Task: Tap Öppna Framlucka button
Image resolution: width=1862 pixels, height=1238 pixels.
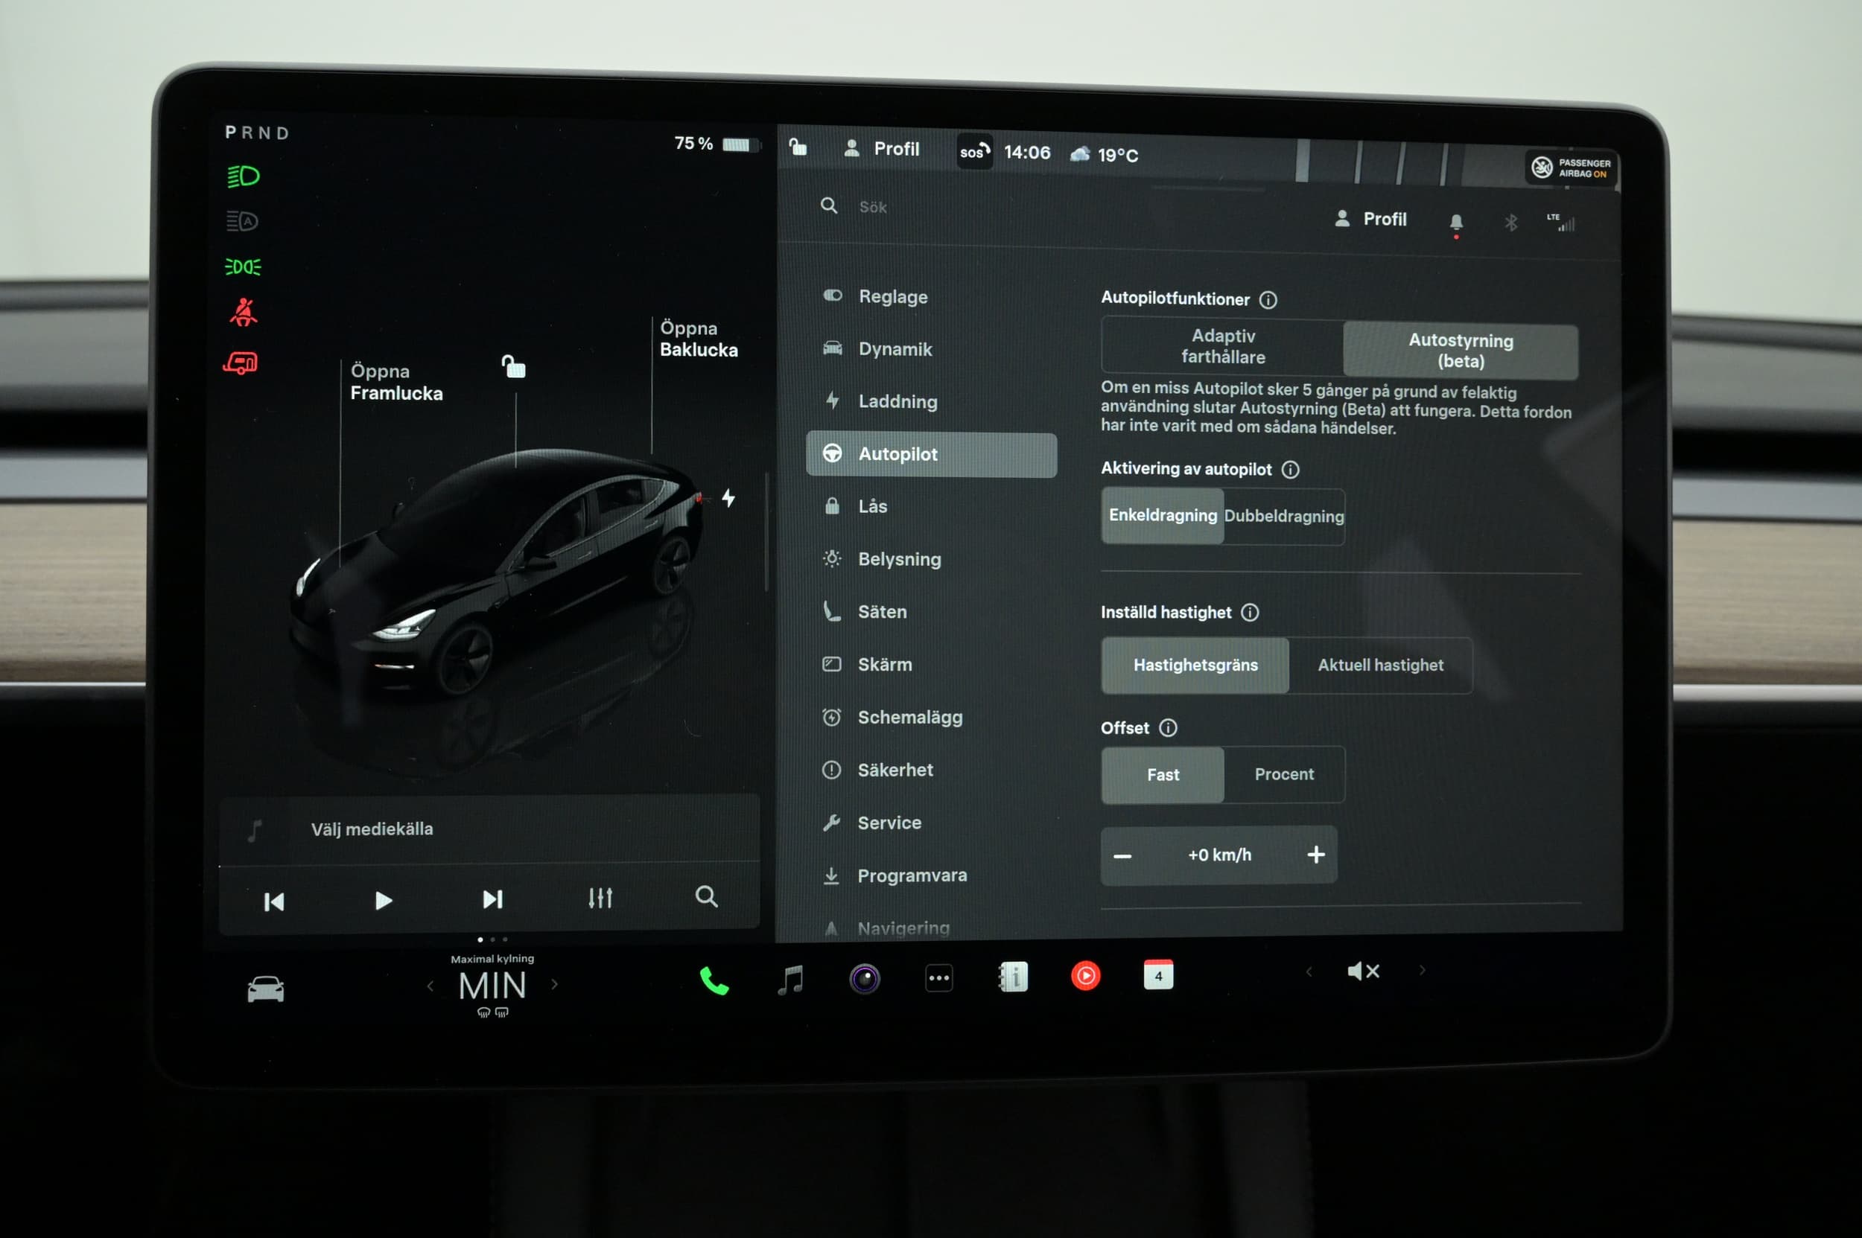Action: [395, 382]
